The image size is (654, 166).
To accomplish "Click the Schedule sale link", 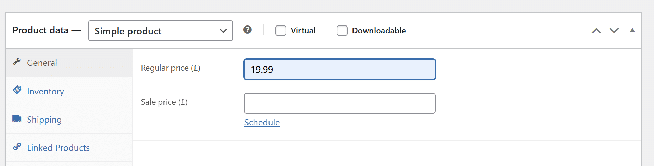I will pos(262,122).
